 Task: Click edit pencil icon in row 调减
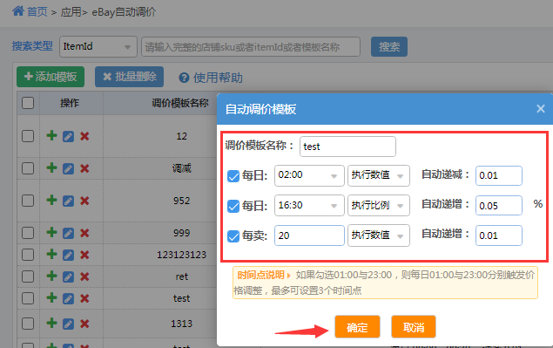(x=68, y=168)
